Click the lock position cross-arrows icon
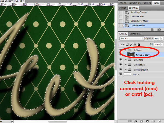This screenshot has height=123, width=164. coord(135,45)
